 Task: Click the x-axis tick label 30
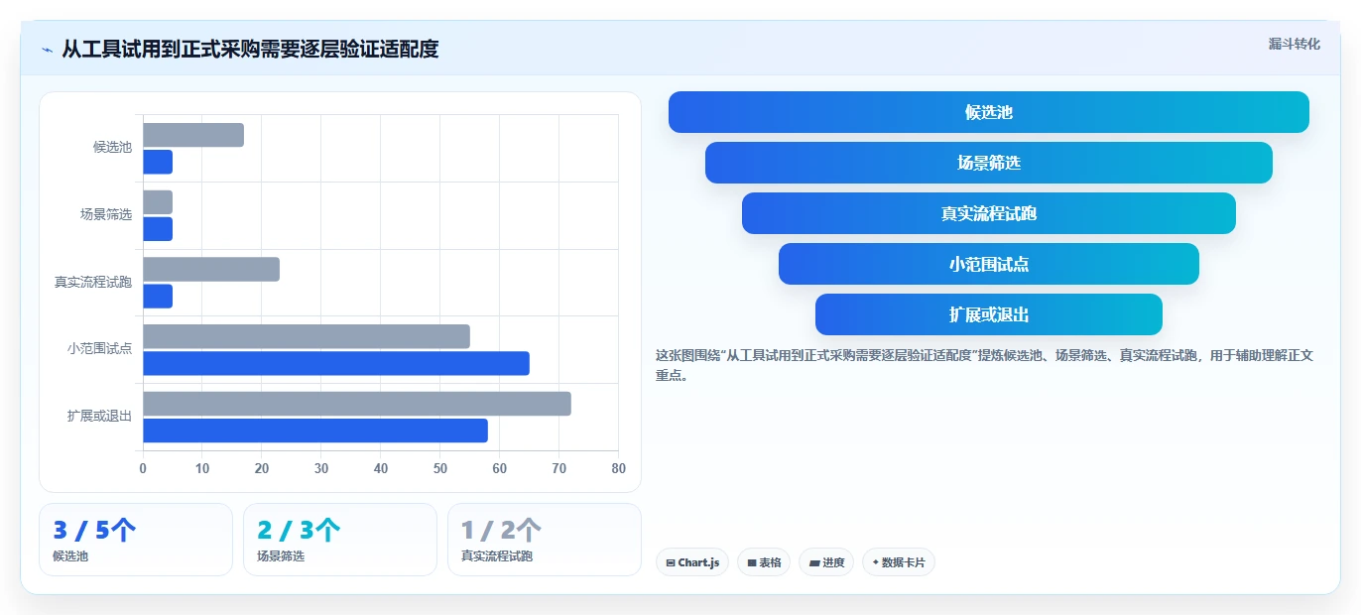[x=321, y=468]
